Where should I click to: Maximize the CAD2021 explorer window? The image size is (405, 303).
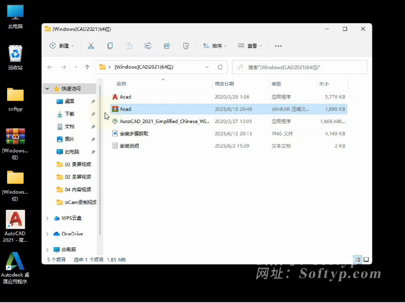(x=345, y=29)
